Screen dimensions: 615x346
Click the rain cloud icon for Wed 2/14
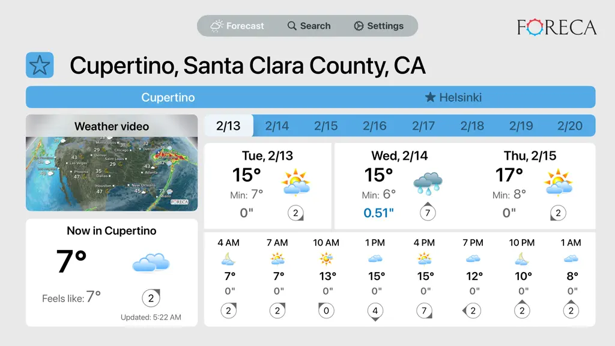[428, 183]
